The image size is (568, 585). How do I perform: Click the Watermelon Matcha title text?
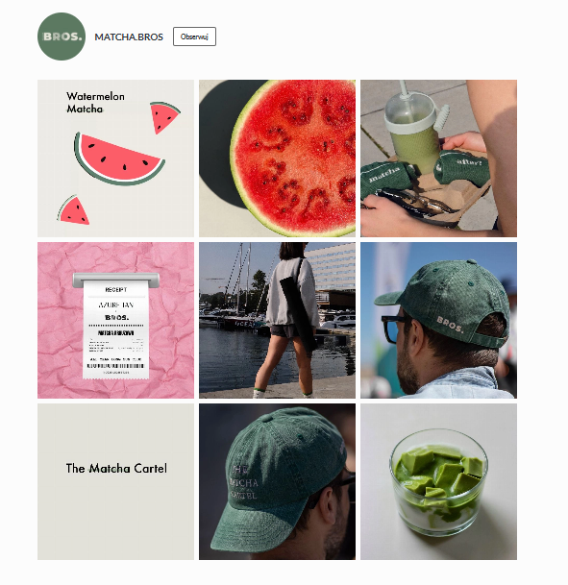point(95,103)
